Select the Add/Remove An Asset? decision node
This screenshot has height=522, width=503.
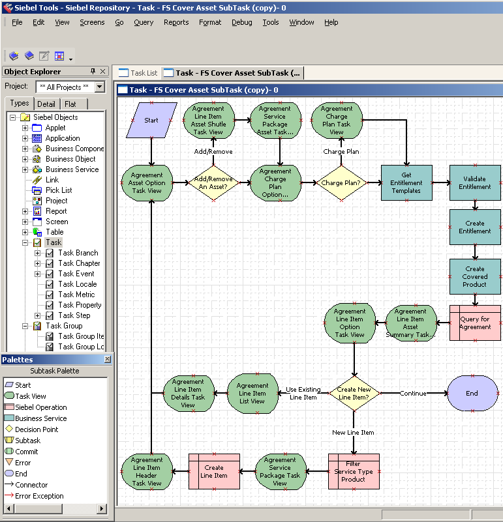click(213, 182)
